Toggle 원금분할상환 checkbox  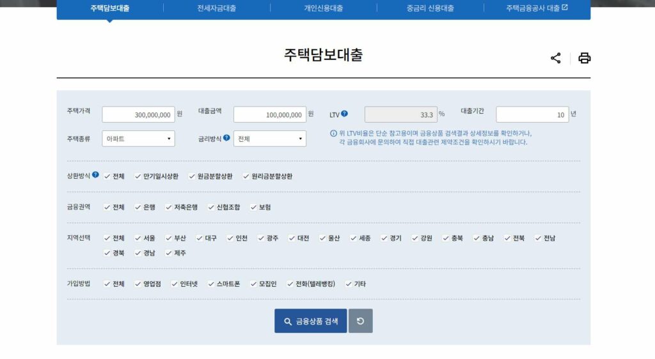tap(192, 176)
